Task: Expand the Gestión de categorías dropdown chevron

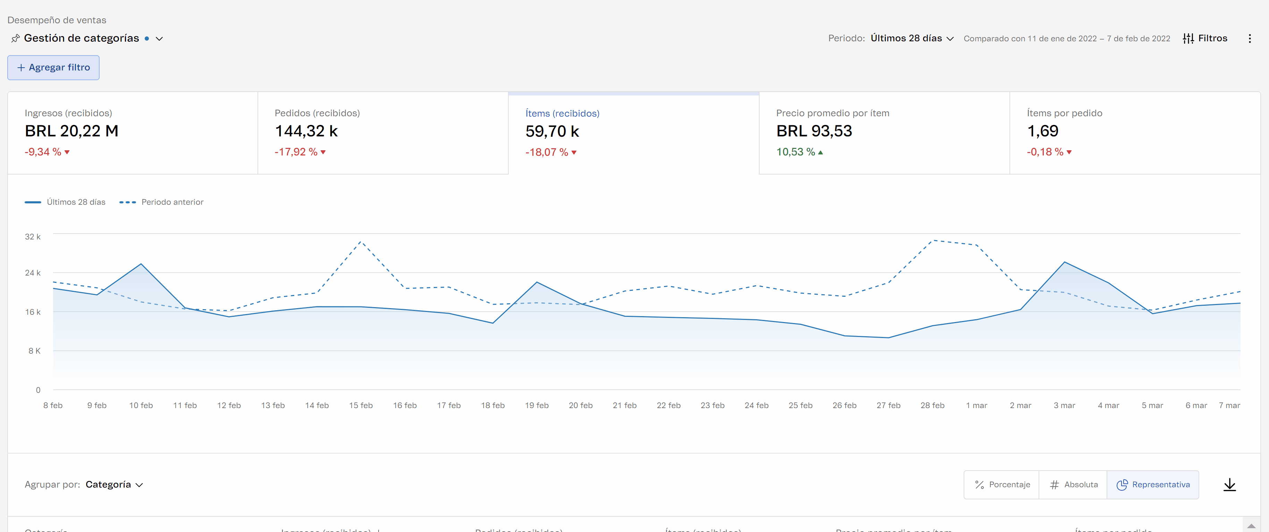Action: (x=159, y=39)
